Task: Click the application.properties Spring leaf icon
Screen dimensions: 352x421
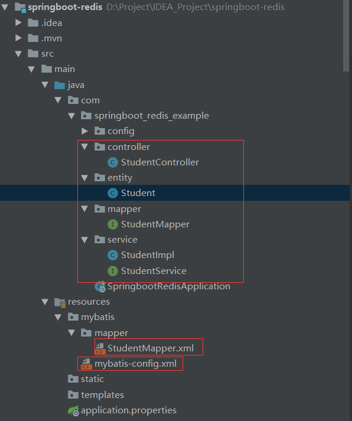Action: (x=73, y=411)
